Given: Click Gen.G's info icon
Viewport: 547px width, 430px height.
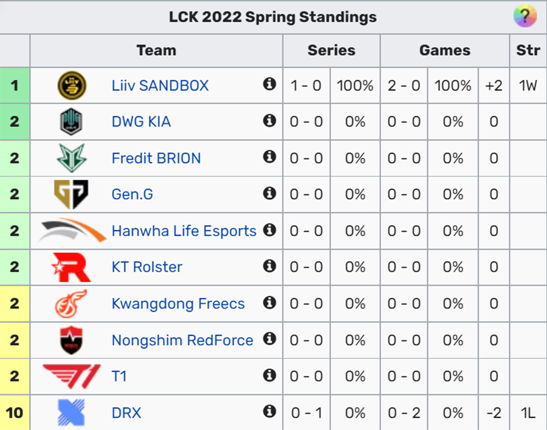Looking at the screenshot, I should pyautogui.click(x=269, y=193).
